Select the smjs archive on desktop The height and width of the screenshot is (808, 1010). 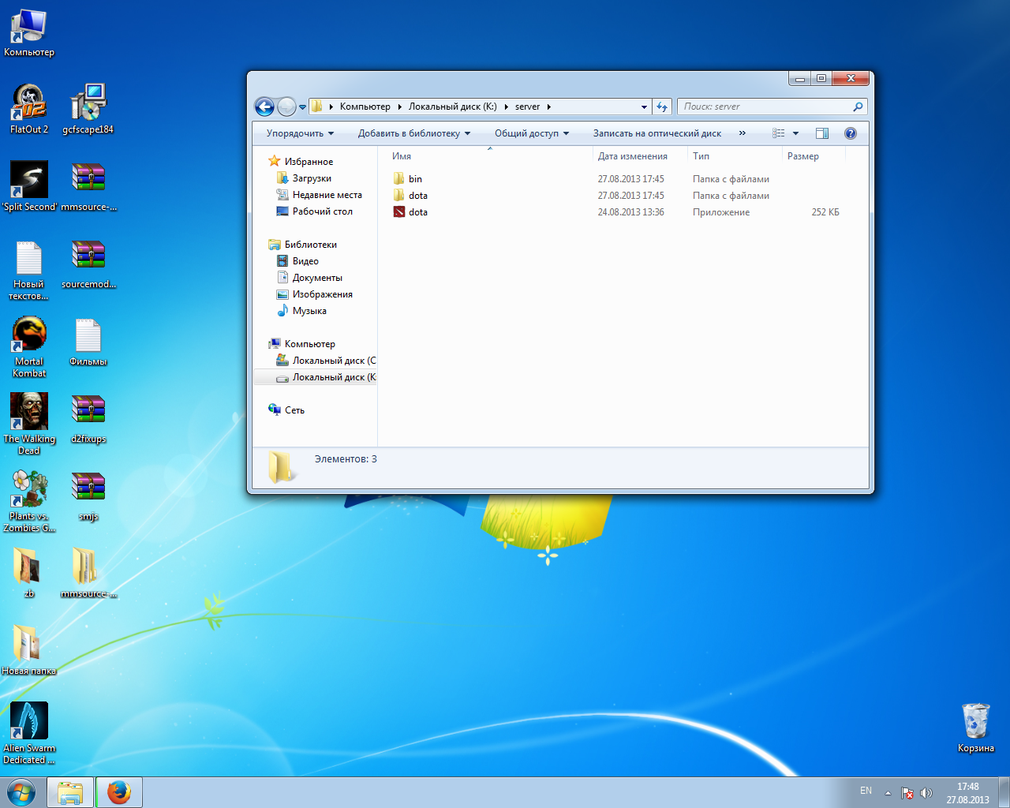click(88, 496)
